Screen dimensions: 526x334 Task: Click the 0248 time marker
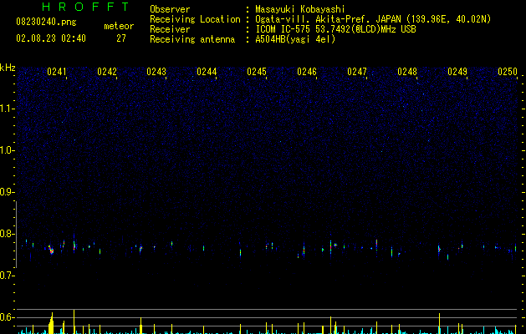407,72
